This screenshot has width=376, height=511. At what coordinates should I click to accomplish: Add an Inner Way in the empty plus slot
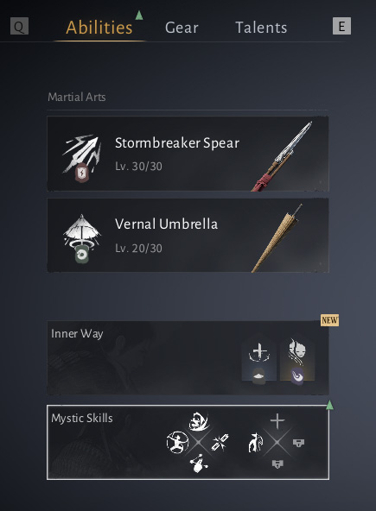click(259, 359)
